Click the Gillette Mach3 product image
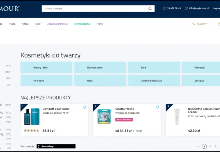220x152 pixels. tap(104, 116)
